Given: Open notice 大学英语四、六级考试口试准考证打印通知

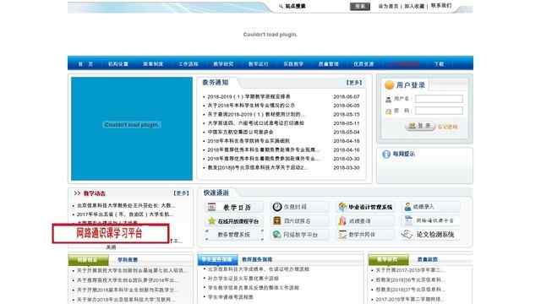Looking at the screenshot, I should [x=255, y=123].
